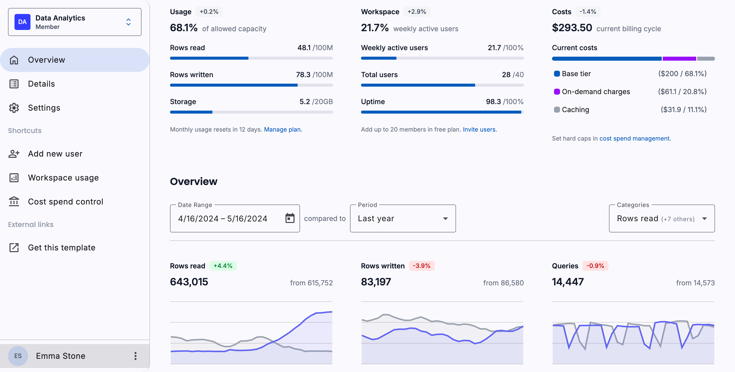The height and width of the screenshot is (372, 735).
Task: Expand the Data Analytics workspace switcher
Action: tap(128, 22)
